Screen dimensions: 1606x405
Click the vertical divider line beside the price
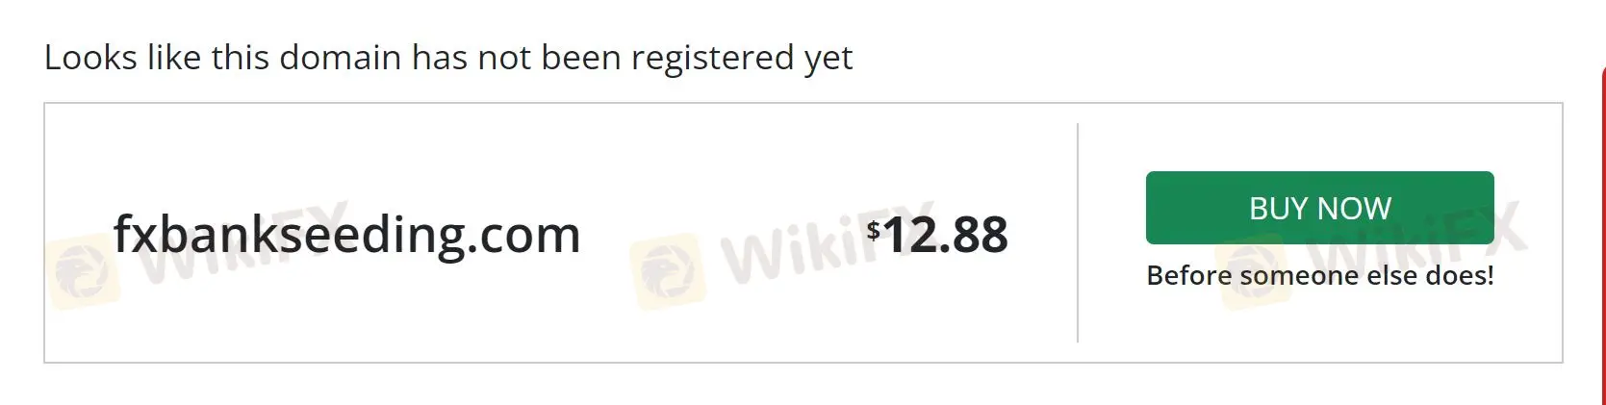[1078, 233]
